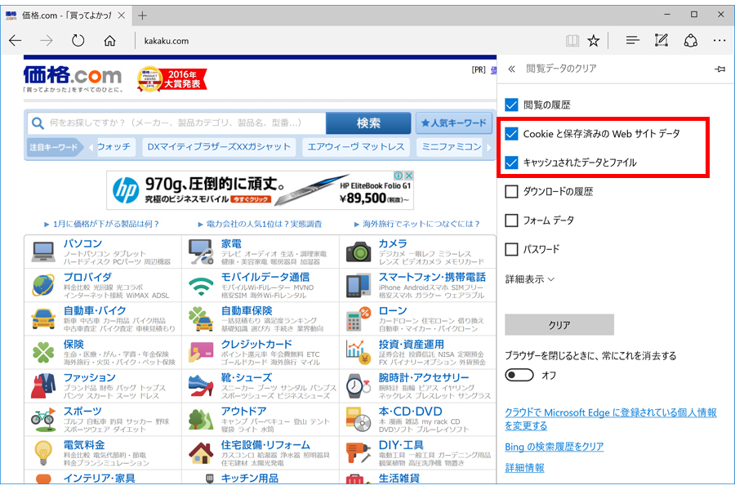
Task: Check パスワード checkbox
Action: coord(511,249)
